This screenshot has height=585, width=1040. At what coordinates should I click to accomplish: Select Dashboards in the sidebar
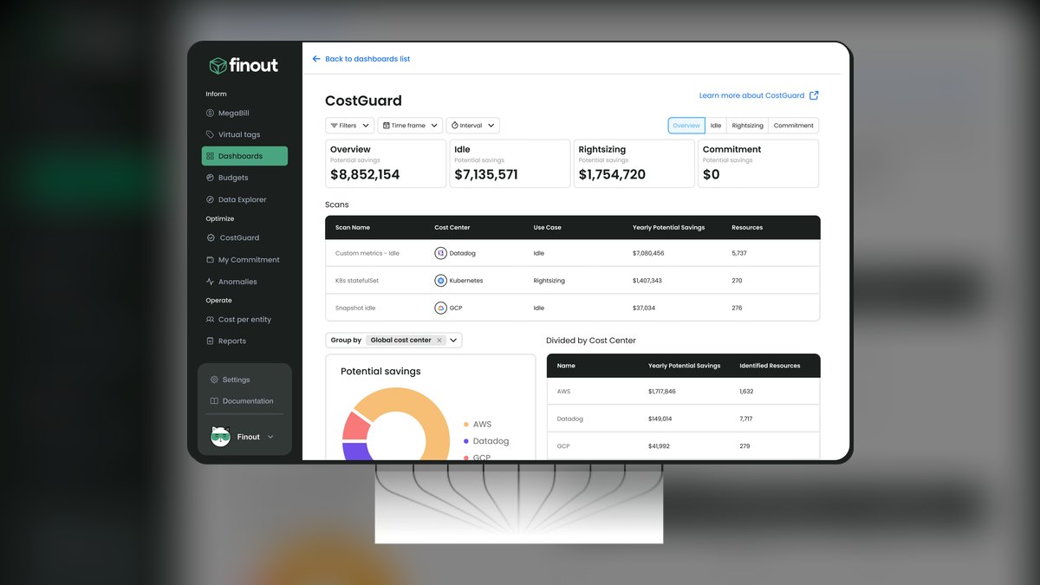pyautogui.click(x=244, y=156)
